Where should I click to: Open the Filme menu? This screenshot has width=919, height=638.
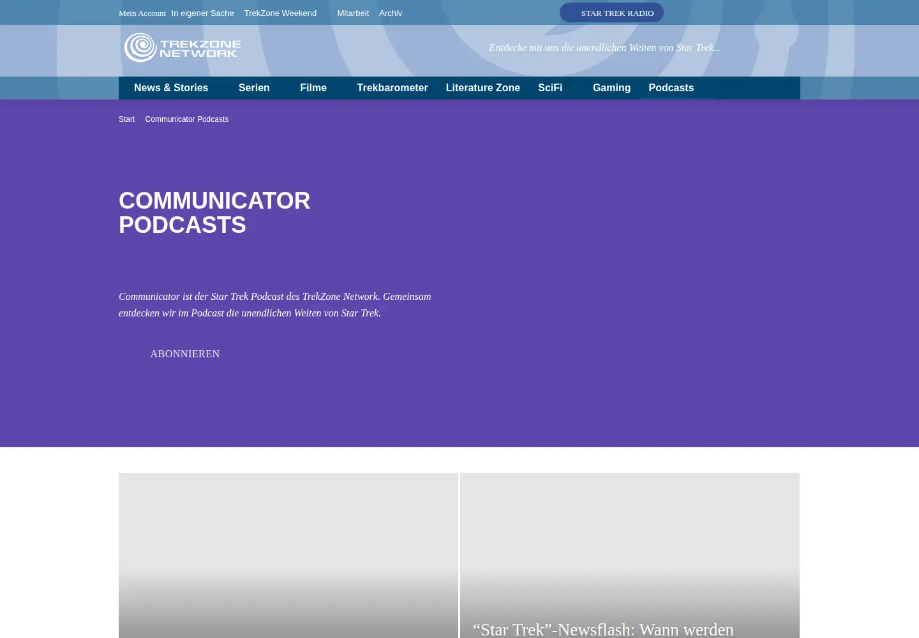313,88
